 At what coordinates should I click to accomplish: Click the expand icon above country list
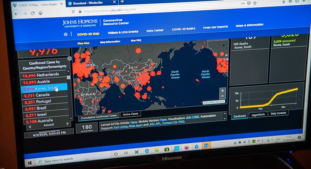pyautogui.click(x=69, y=58)
